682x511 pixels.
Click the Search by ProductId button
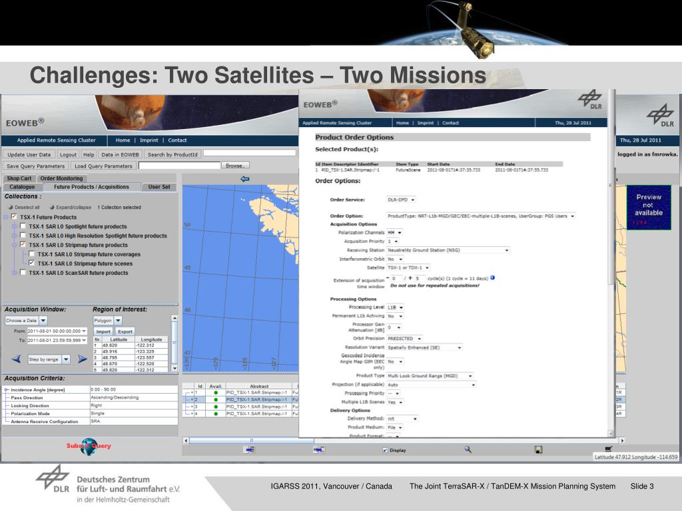pyautogui.click(x=172, y=154)
